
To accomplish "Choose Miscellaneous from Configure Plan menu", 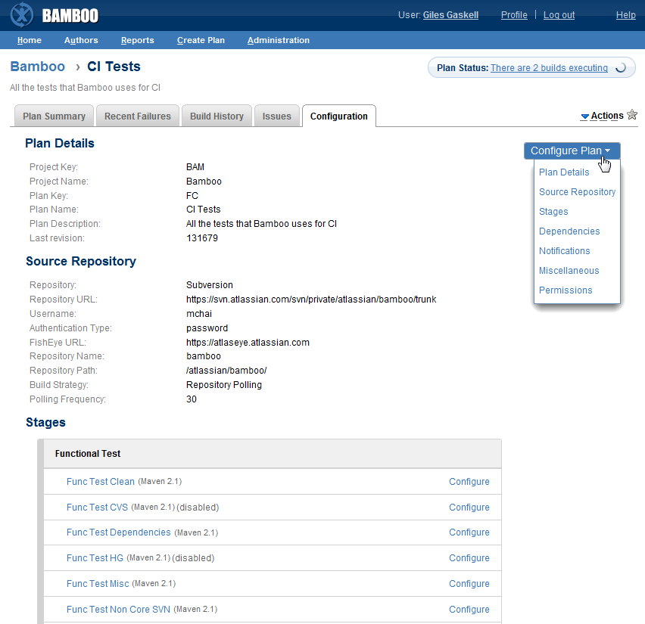I will pos(569,271).
